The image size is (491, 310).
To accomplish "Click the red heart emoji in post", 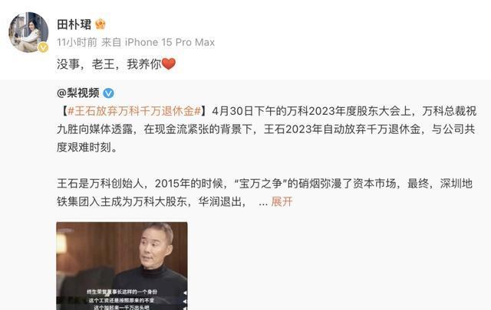I will [x=169, y=64].
